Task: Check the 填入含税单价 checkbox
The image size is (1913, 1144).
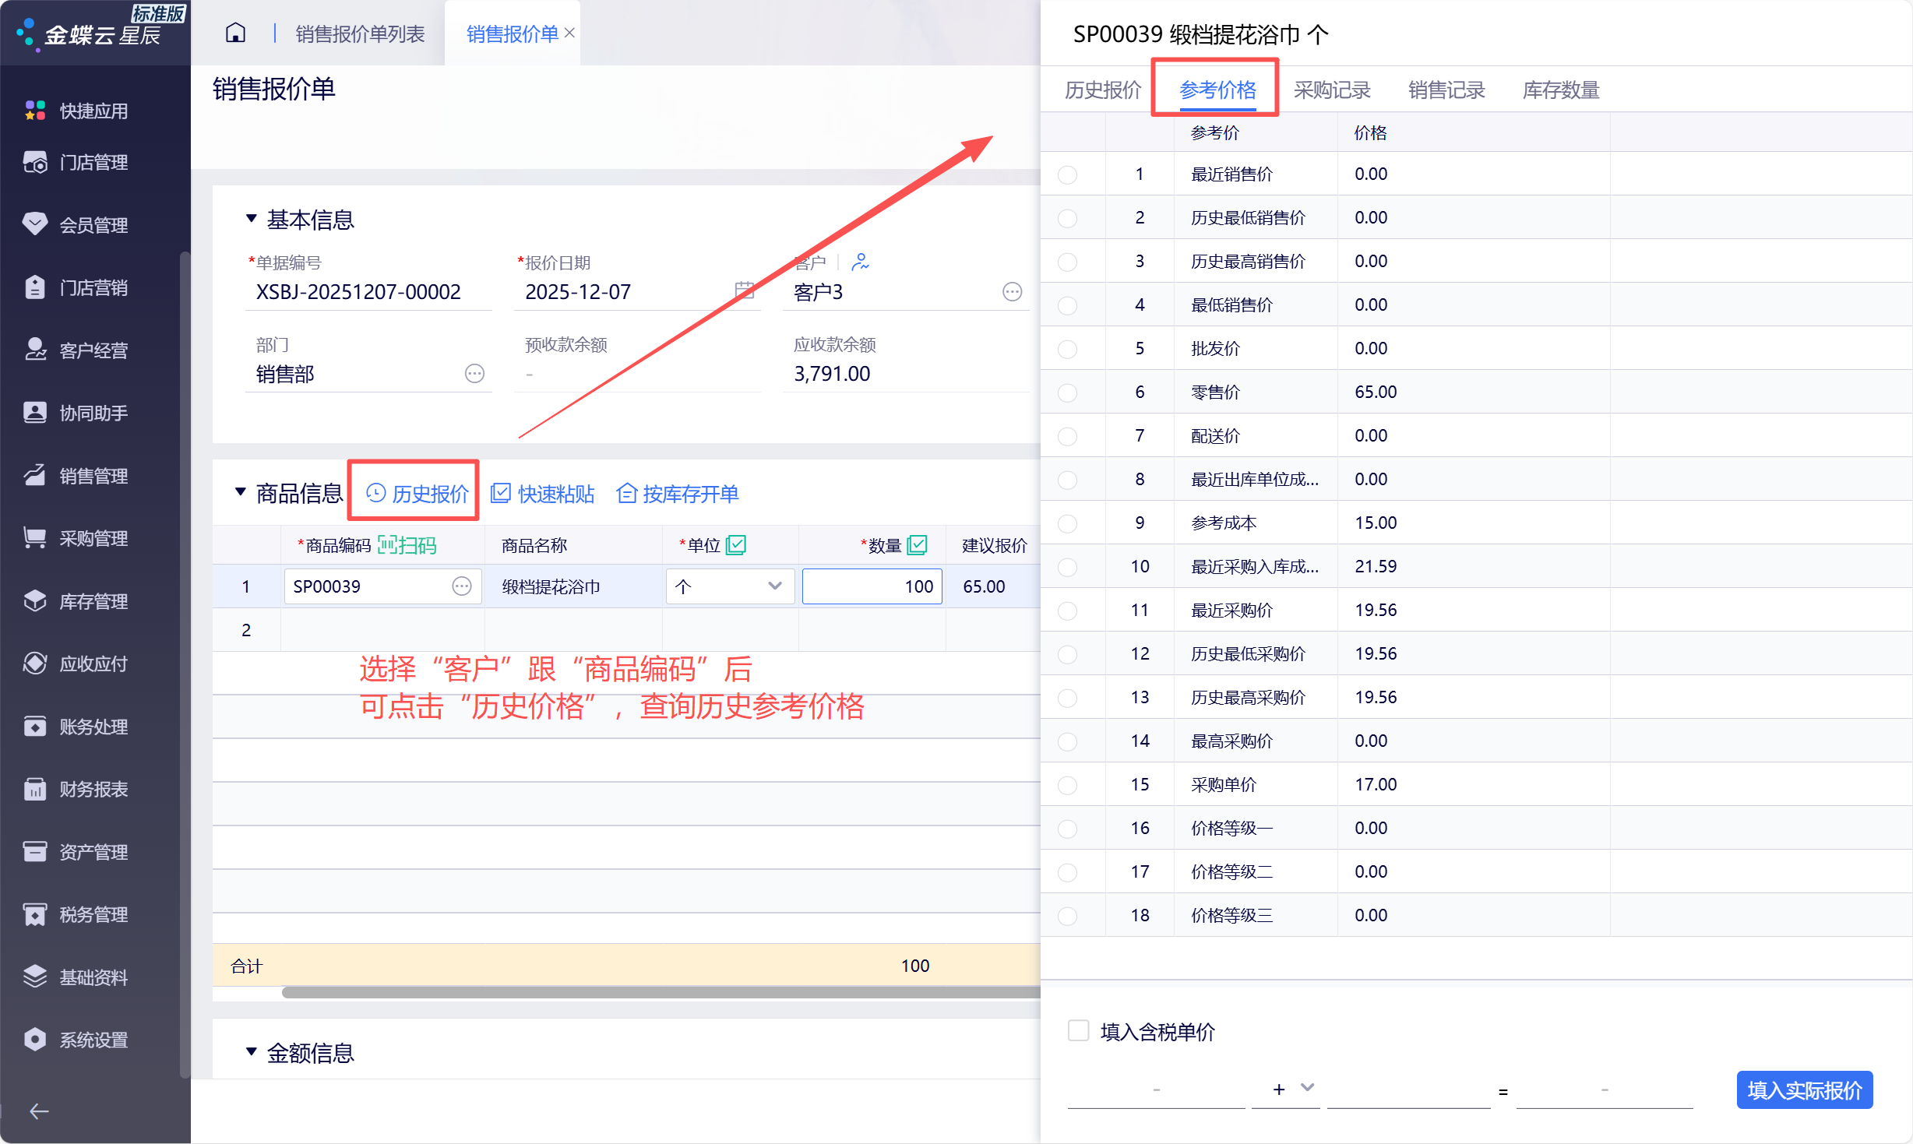Action: tap(1078, 1030)
